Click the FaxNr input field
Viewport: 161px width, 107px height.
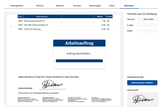pyautogui.click(x=147, y=31)
